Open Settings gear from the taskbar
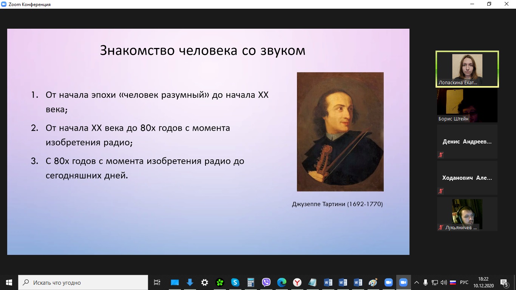 [x=205, y=282]
